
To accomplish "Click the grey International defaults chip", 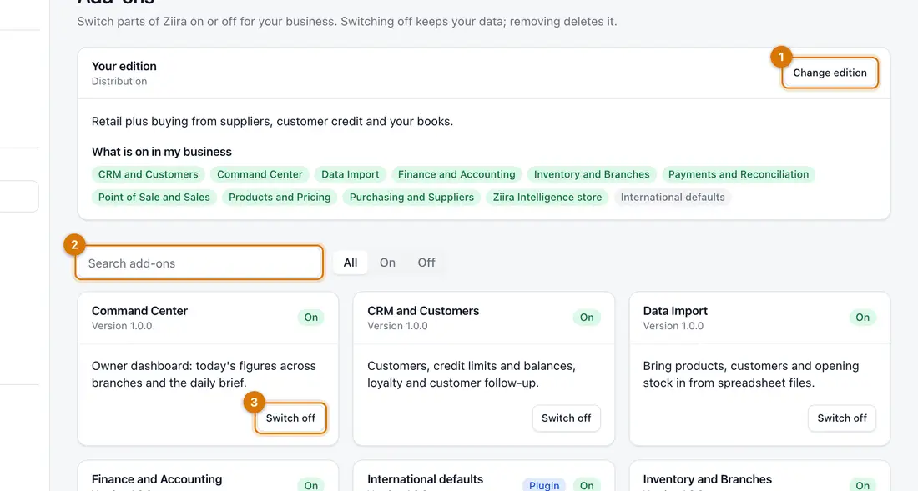I will point(673,197).
